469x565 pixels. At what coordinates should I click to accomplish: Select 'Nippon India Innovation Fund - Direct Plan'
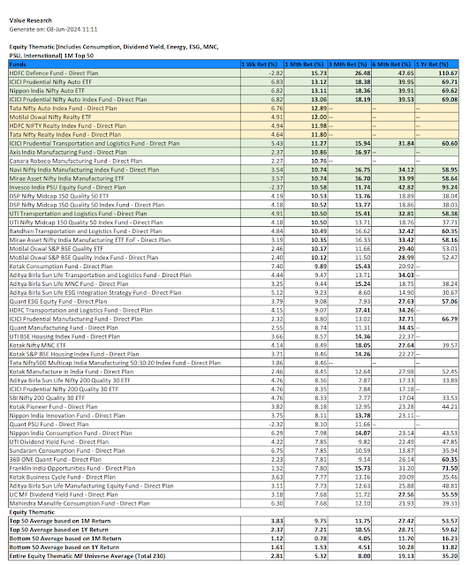67,416
